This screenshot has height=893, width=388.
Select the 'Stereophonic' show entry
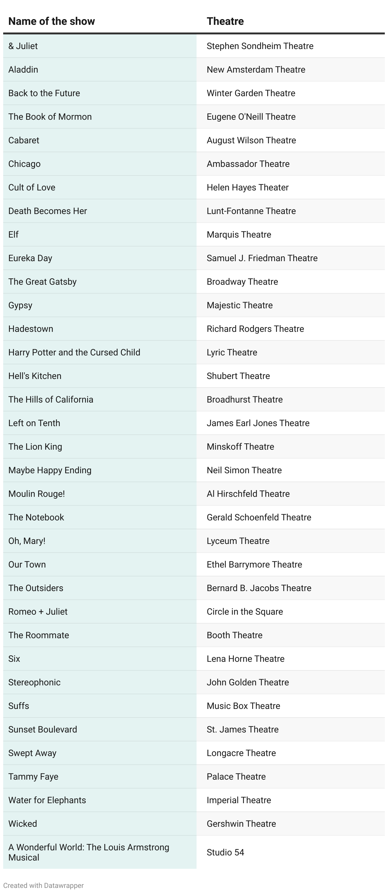(34, 682)
